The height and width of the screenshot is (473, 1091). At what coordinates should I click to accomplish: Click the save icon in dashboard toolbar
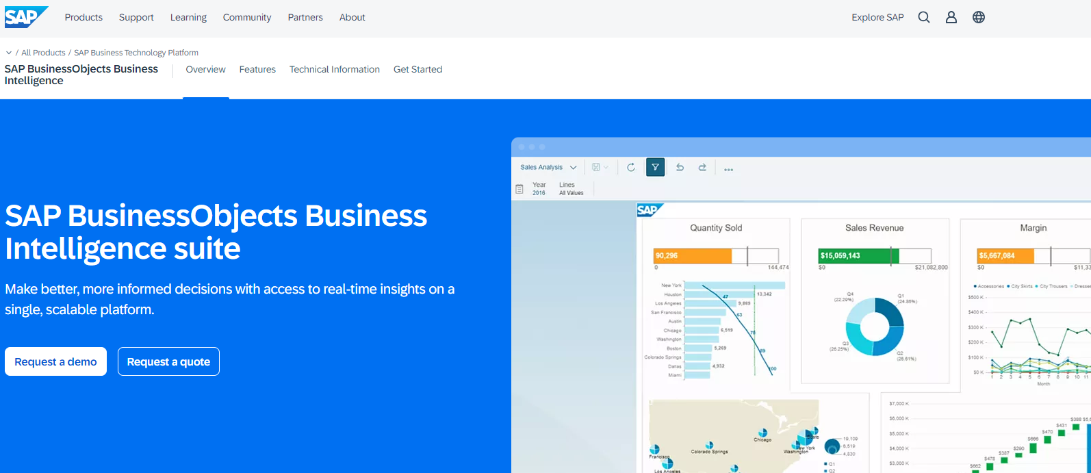coord(596,167)
